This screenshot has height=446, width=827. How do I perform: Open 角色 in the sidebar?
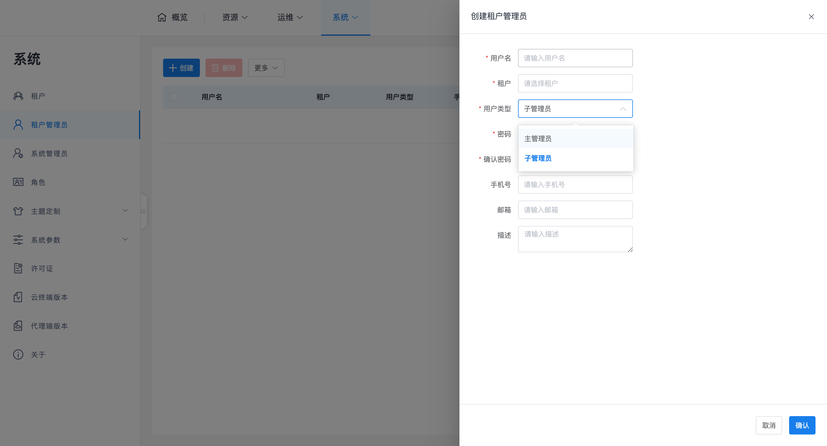tap(70, 182)
